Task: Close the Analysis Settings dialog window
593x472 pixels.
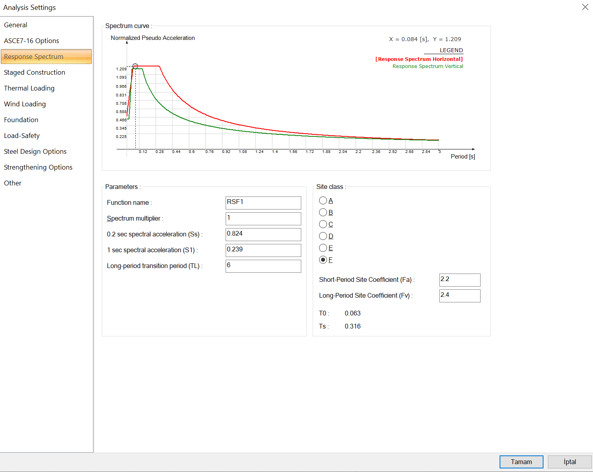Action: tap(585, 7)
